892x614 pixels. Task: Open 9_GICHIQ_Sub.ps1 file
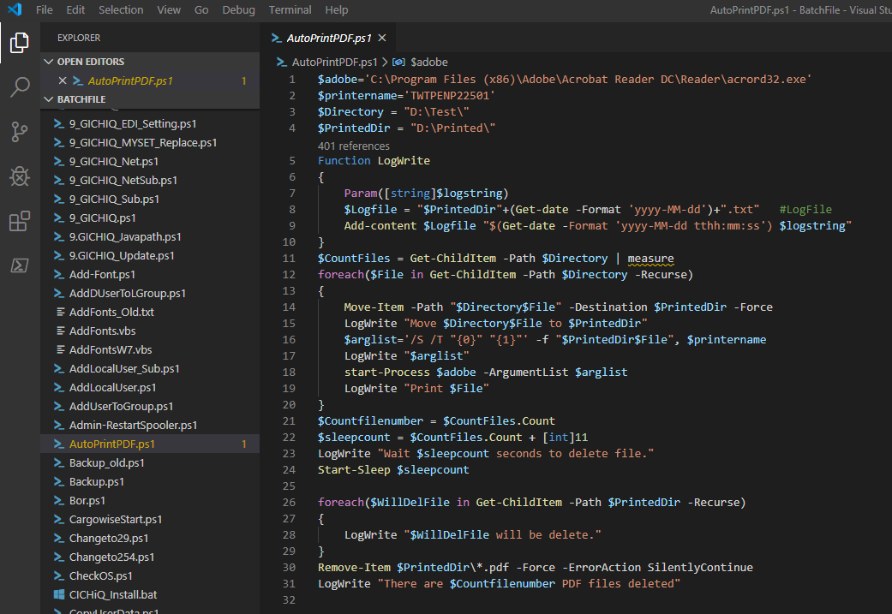[150, 199]
